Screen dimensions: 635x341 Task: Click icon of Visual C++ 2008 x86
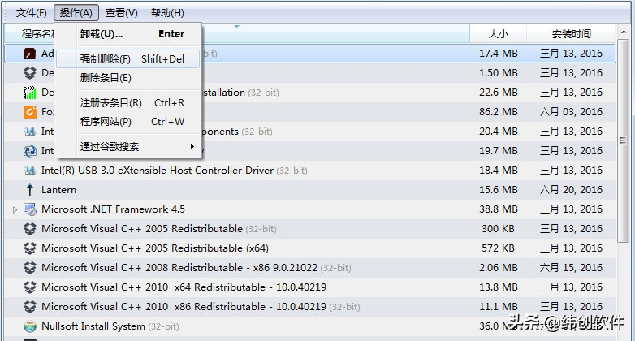click(29, 268)
